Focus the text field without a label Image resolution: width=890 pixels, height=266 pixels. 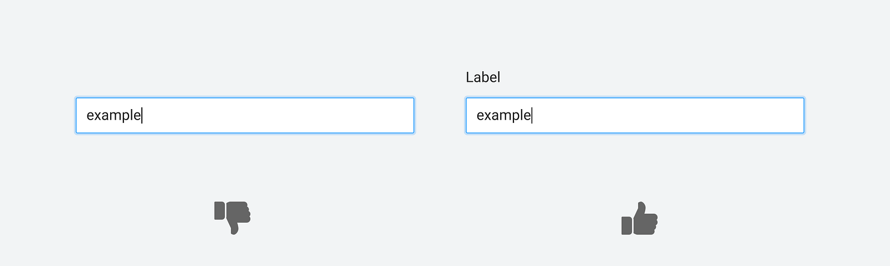(x=245, y=116)
